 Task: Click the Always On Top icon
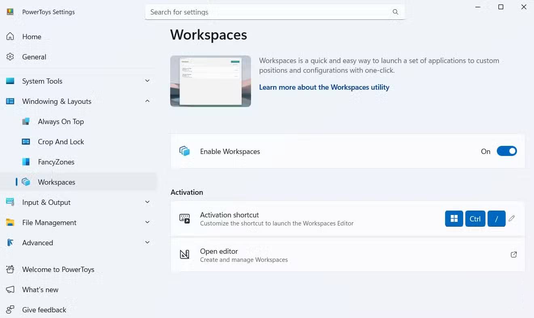[x=26, y=121]
